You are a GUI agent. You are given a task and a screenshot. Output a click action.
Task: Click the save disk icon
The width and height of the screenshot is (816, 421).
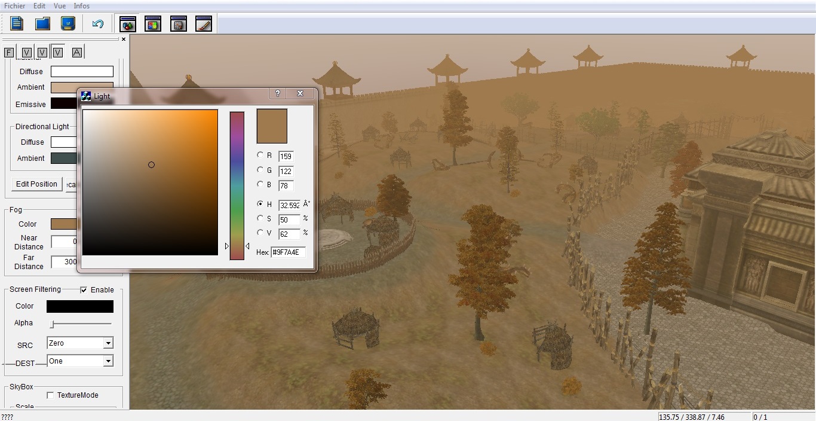[x=68, y=23]
